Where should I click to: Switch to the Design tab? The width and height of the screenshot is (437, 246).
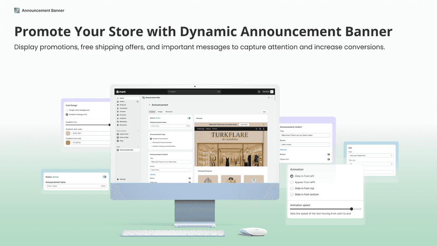pyautogui.click(x=160, y=111)
